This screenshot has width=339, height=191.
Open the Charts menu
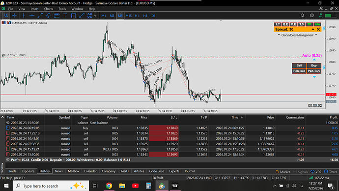[x=49, y=9]
